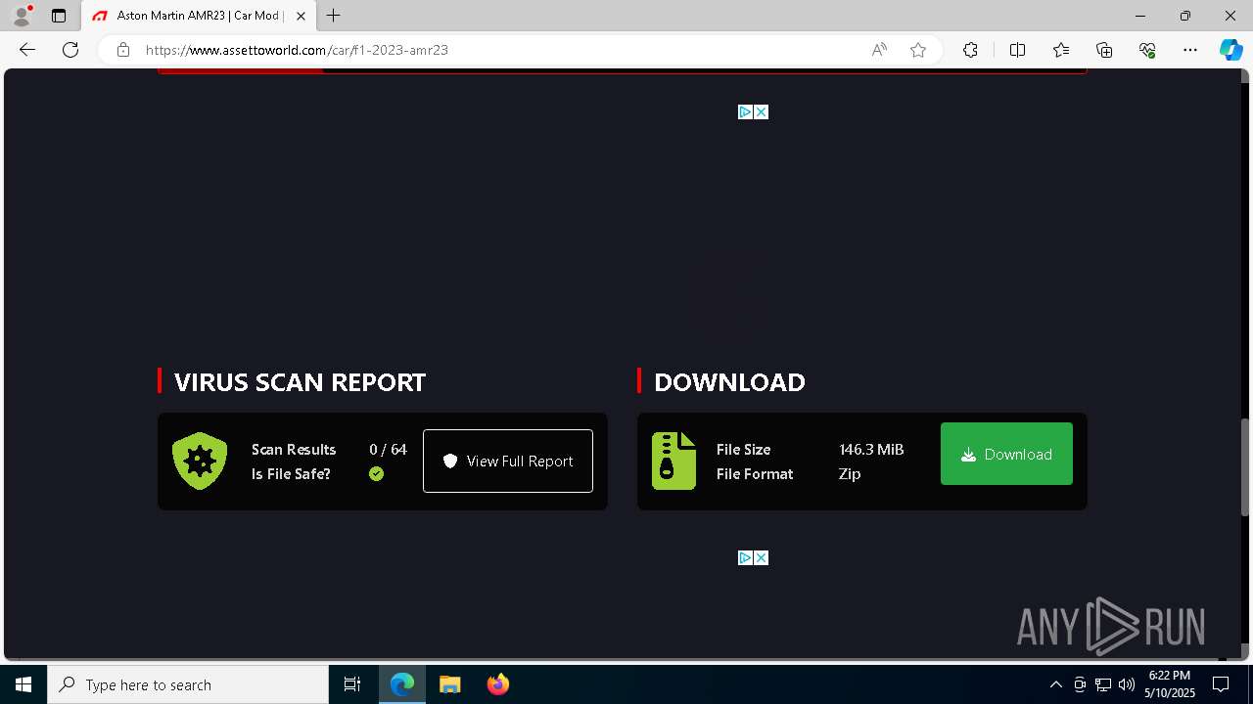
Task: Click the page vertical scrollbar thumb
Action: pos(1245,467)
